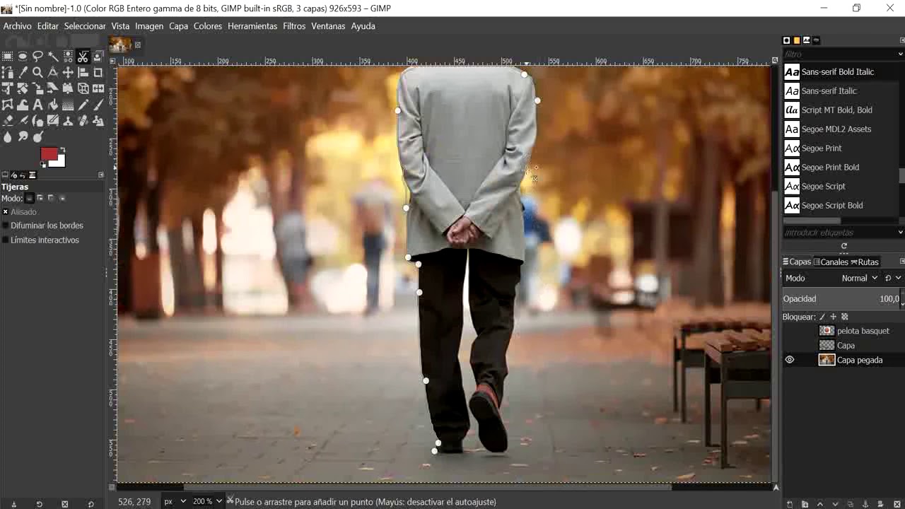The width and height of the screenshot is (905, 509).
Task: Open the layer Modo Normal dropdown
Action: [859, 278]
